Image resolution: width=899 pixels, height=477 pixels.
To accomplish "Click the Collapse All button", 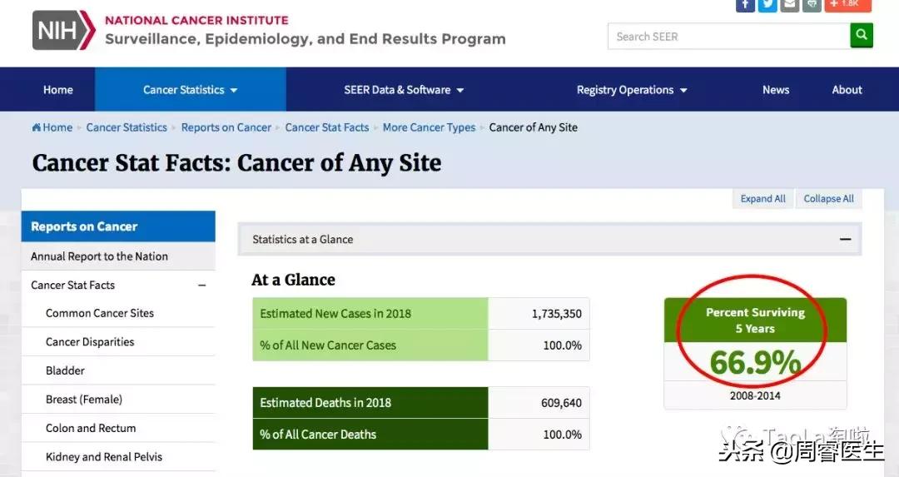I will coord(828,199).
